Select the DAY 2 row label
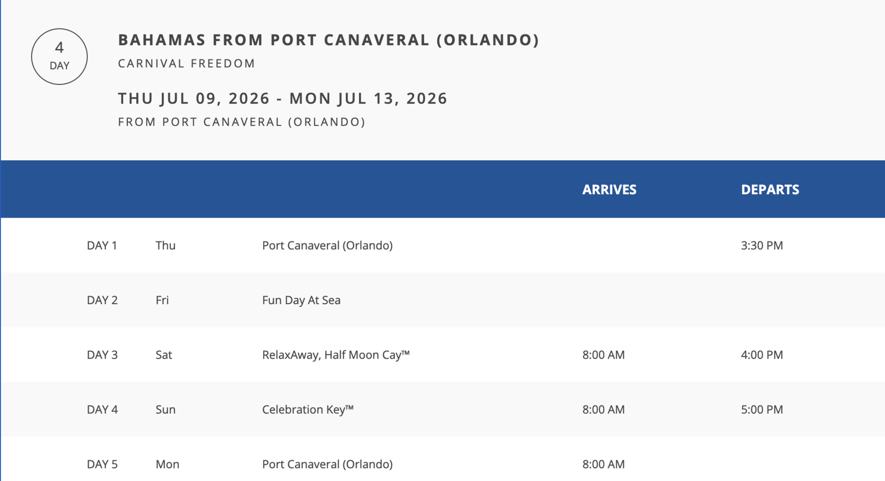 [x=102, y=300]
